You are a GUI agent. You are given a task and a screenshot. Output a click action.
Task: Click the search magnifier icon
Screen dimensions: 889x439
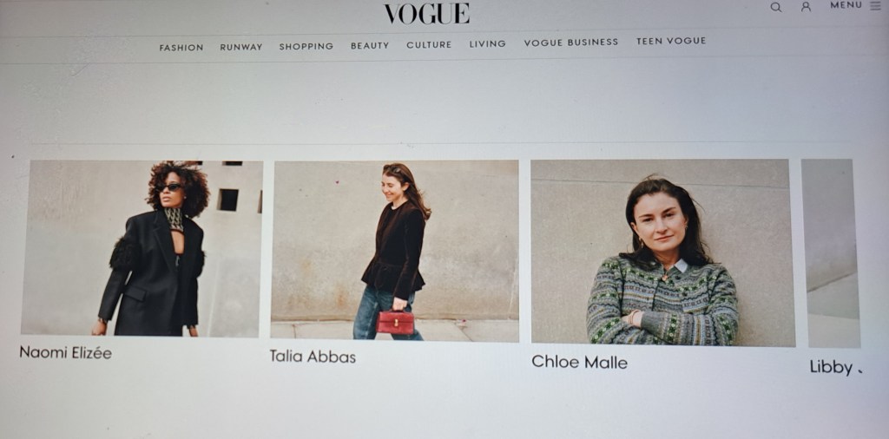point(775,7)
